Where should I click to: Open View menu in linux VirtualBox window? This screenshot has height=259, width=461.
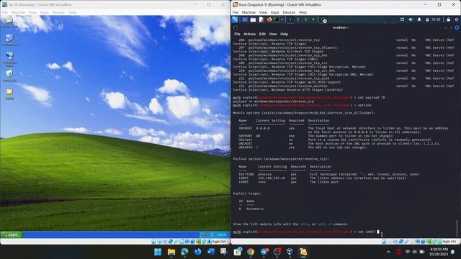click(263, 12)
